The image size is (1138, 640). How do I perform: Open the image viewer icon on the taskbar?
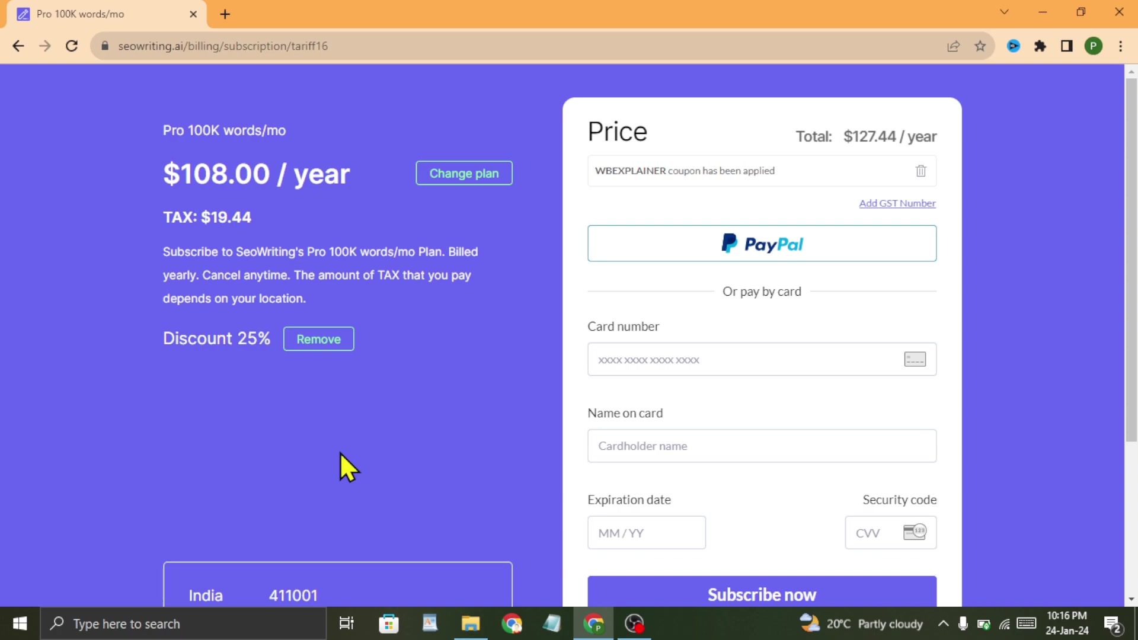(430, 623)
